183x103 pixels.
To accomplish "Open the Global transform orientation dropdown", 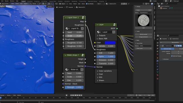I will click(34, 4).
